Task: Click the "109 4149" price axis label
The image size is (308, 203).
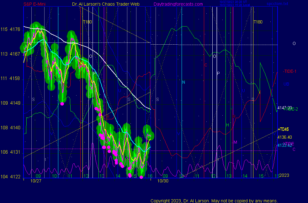Action: [10, 103]
